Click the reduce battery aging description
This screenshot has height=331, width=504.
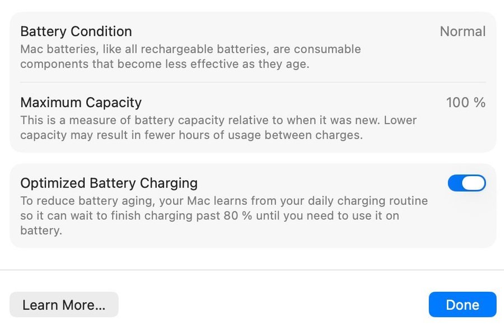224,215
